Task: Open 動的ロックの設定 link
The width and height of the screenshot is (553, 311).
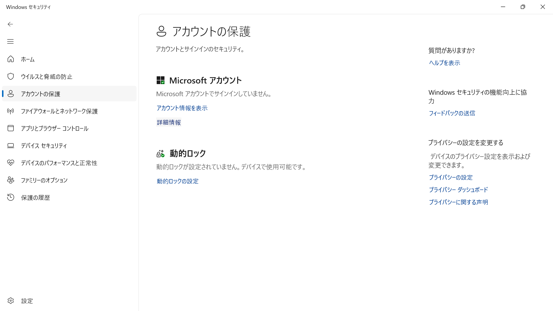Action: [177, 181]
